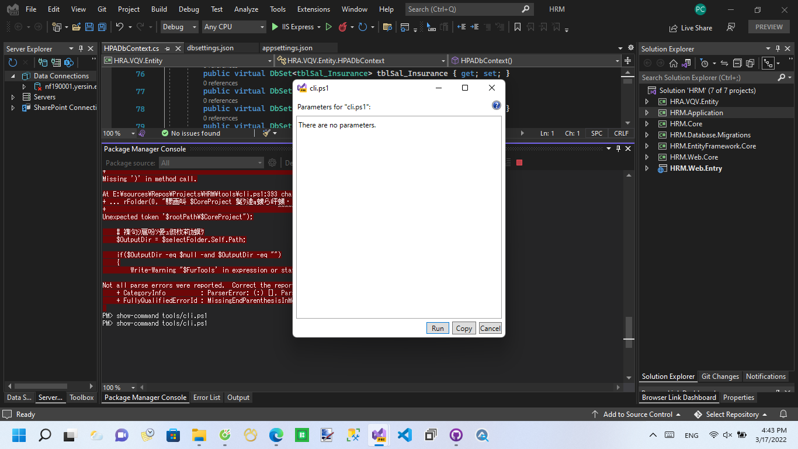This screenshot has width=798, height=449.
Task: Start debugging with IIS Express play icon
Action: tap(275, 27)
